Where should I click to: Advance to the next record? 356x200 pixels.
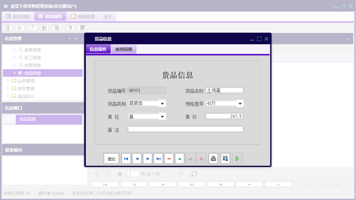[147, 158]
